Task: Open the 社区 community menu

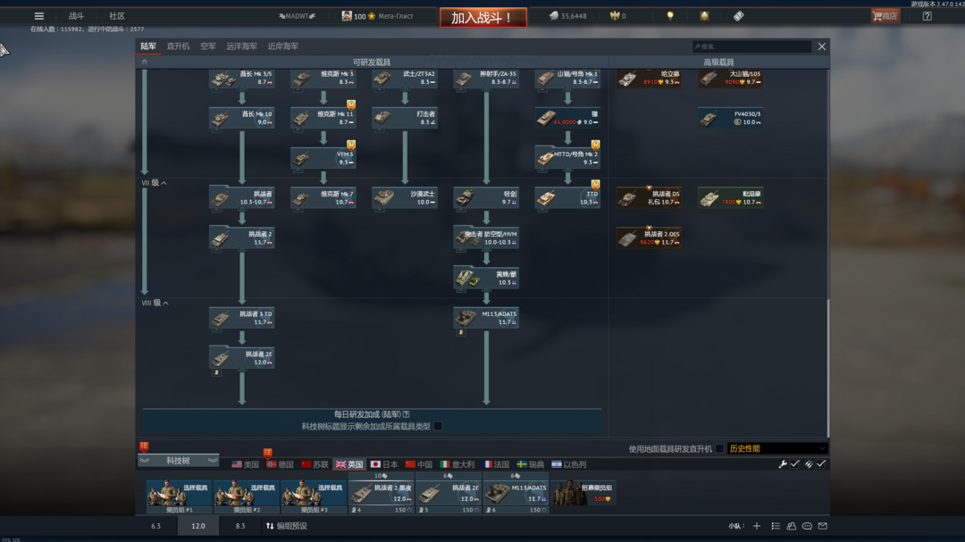Action: pyautogui.click(x=117, y=16)
